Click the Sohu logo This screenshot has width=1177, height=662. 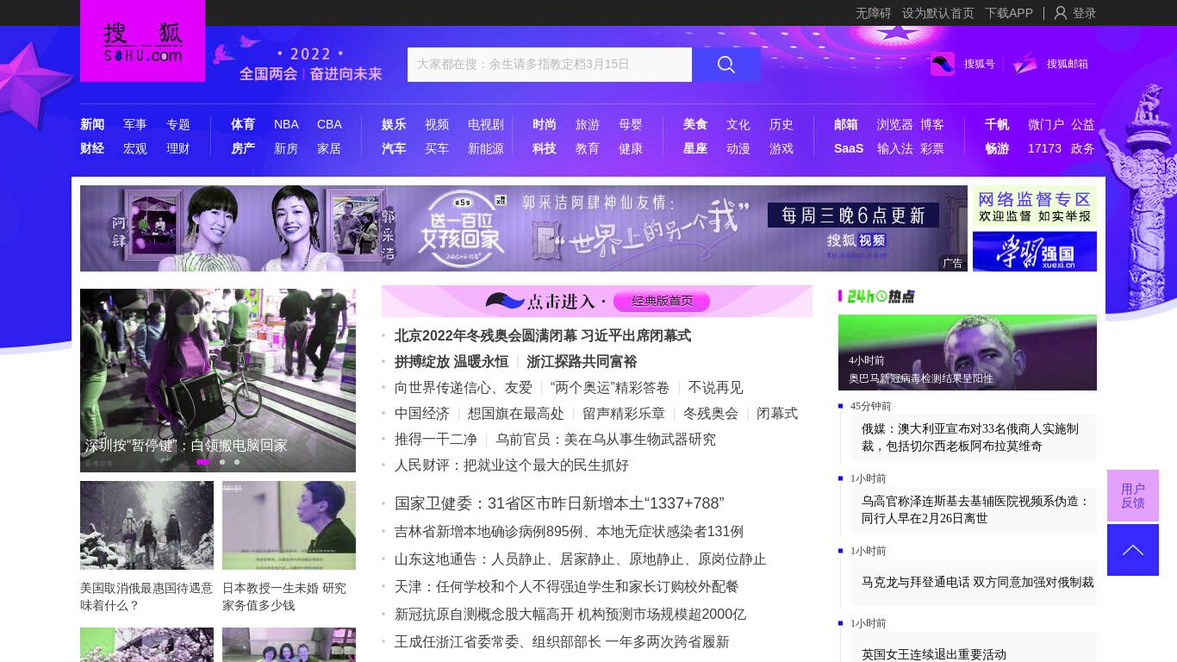tap(142, 41)
